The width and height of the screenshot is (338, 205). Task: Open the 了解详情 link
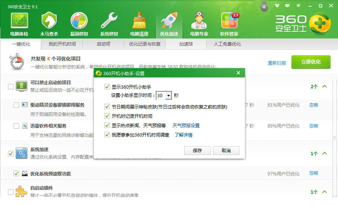coord(183,135)
